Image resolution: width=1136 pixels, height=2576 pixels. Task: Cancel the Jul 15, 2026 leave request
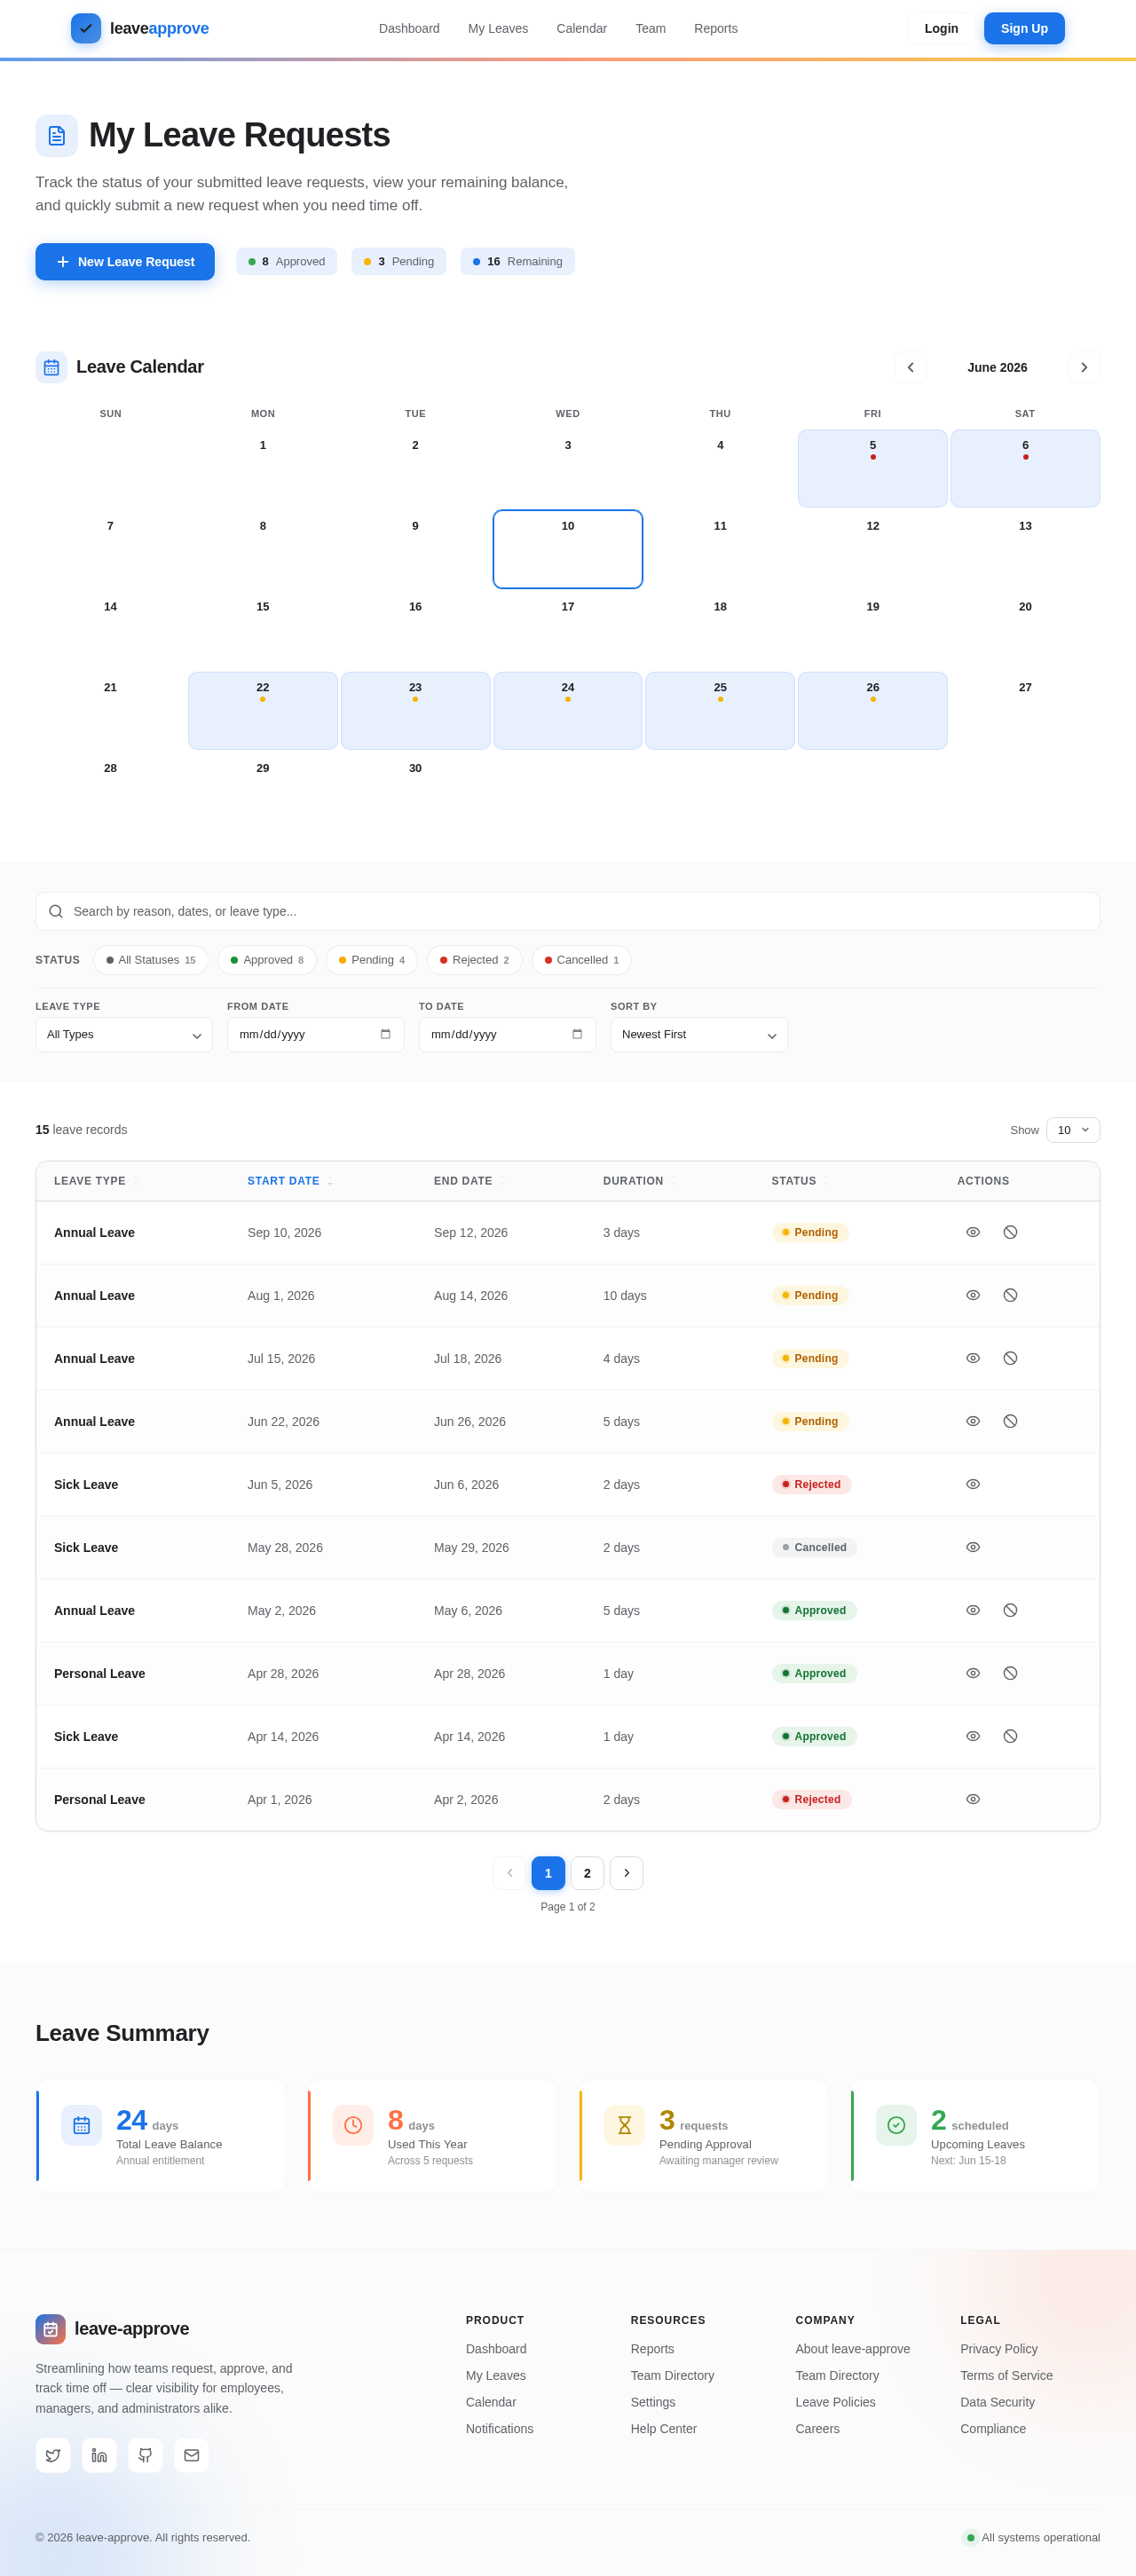click(x=1010, y=1358)
